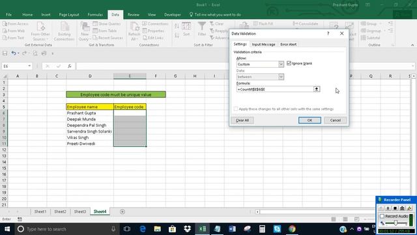Click the Undo arrow icon
Image resolution: width=417 pixels, height=235 pixels.
point(13,54)
